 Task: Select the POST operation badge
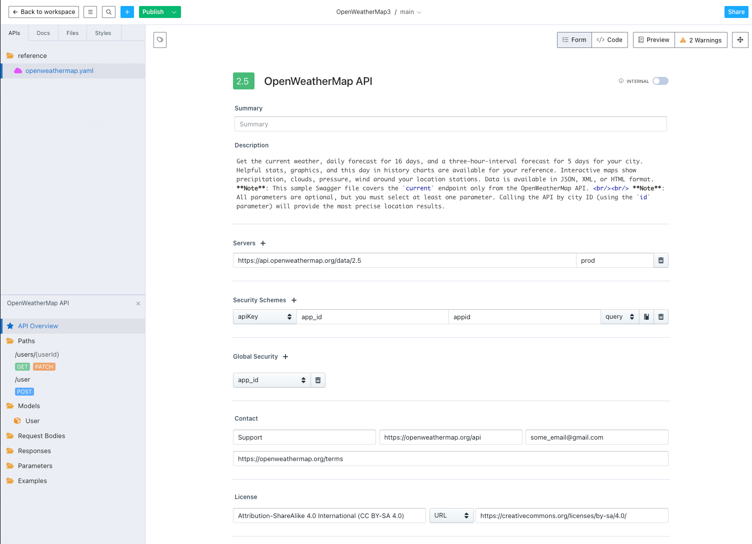pos(24,392)
